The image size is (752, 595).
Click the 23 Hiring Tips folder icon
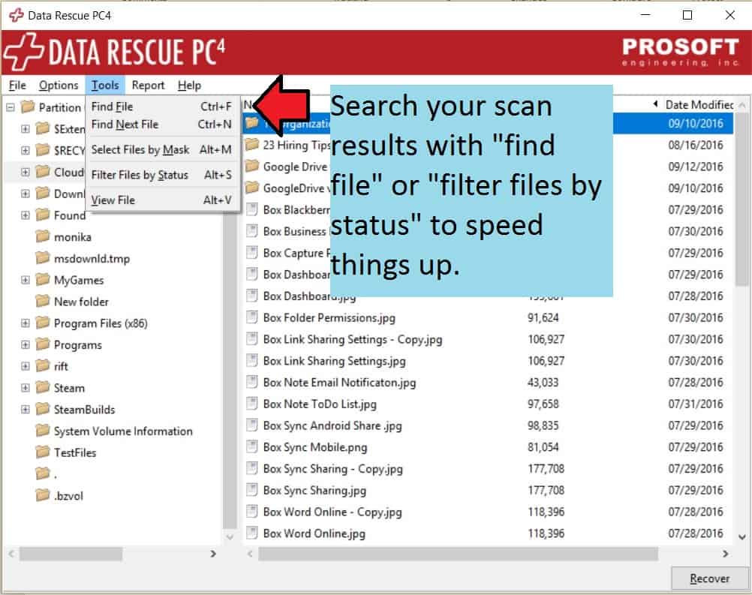(x=252, y=144)
